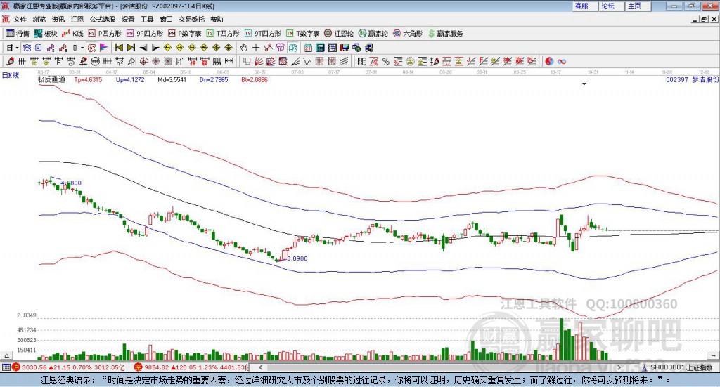Open the 交易委托 menu
Screen dimensions: 720x387
click(x=191, y=19)
